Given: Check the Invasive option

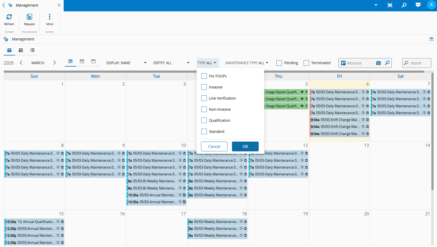Looking at the screenshot, I should [x=204, y=87].
